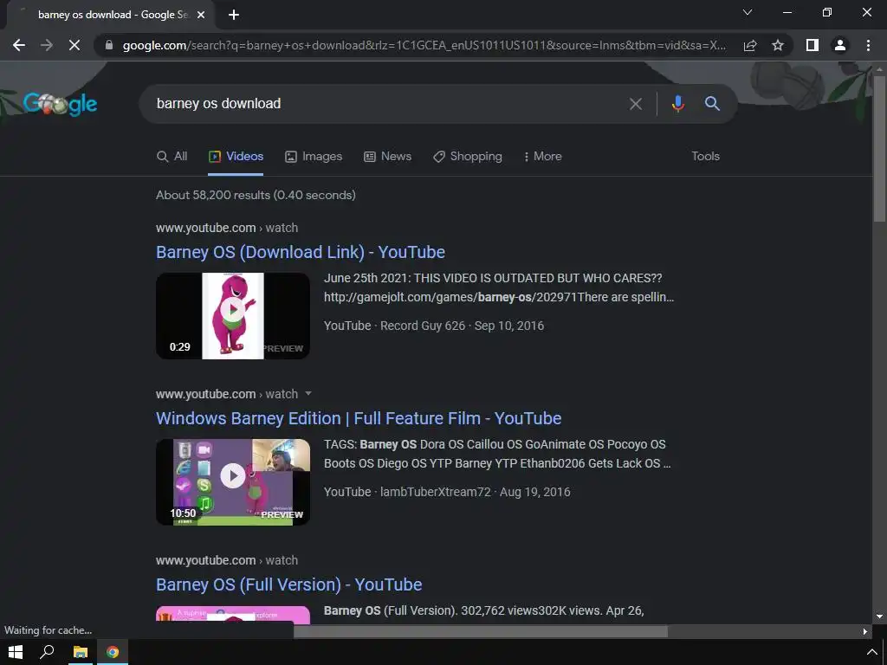
Task: Click the horizontal scrollbar right arrow
Action: [x=865, y=631]
